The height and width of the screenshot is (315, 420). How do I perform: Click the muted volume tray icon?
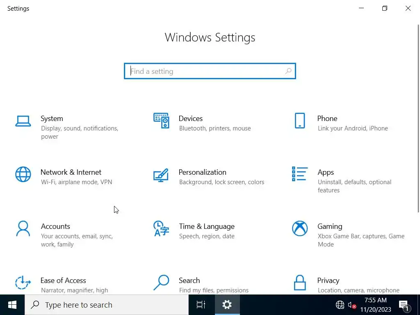pos(352,305)
